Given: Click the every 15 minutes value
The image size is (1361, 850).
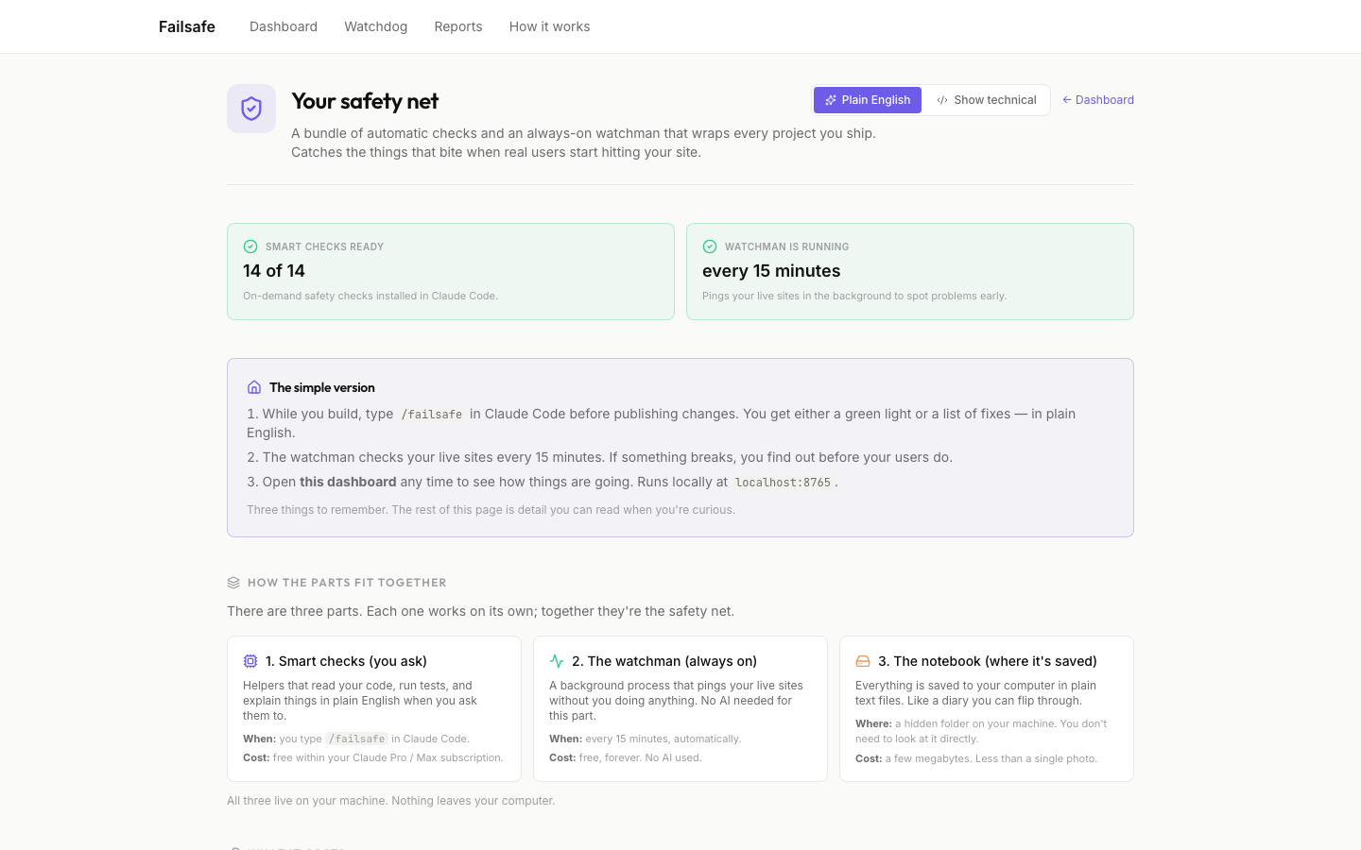Looking at the screenshot, I should (x=771, y=271).
